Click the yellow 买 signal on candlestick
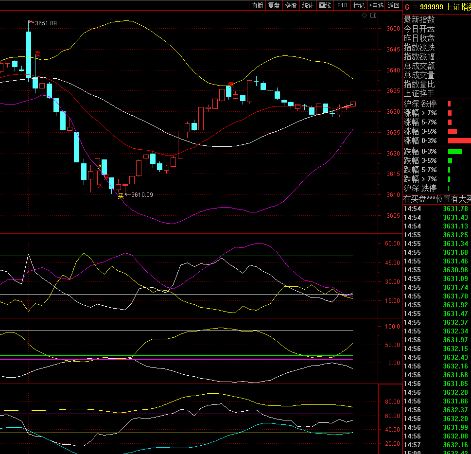Screen dimensions: 471x454 coord(100,166)
